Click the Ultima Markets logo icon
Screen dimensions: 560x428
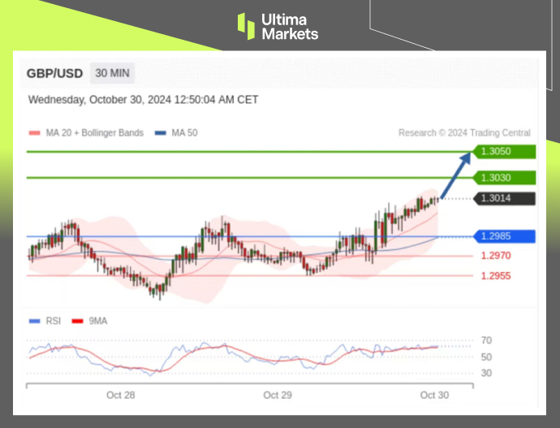(246, 26)
